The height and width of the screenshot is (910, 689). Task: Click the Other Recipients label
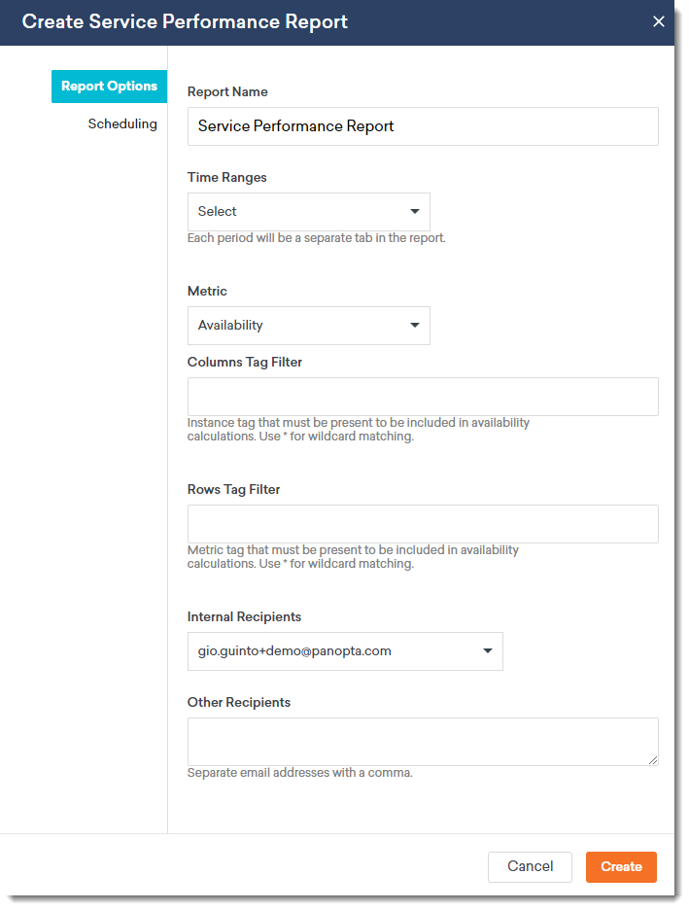pos(239,703)
